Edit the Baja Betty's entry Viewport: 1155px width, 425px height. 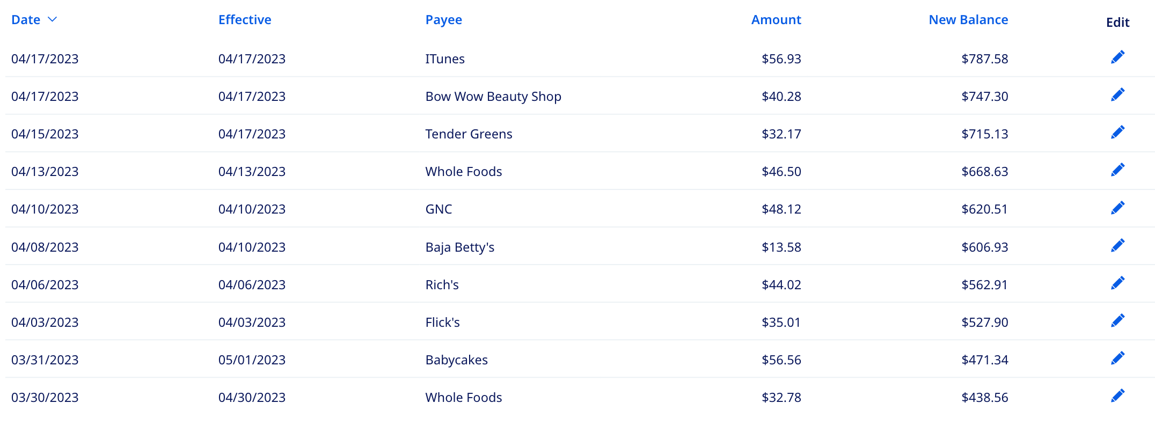[1117, 245]
